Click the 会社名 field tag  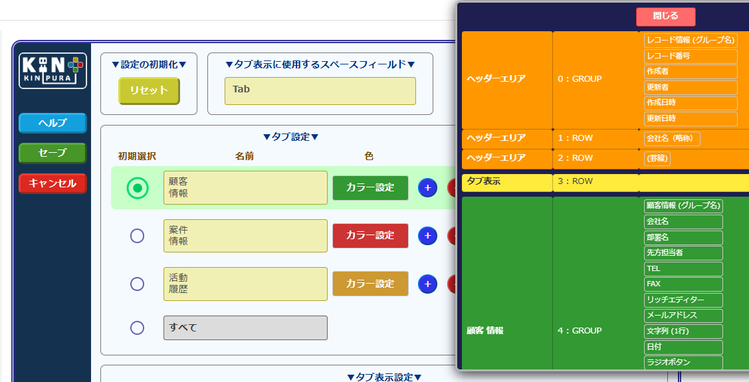coord(684,222)
